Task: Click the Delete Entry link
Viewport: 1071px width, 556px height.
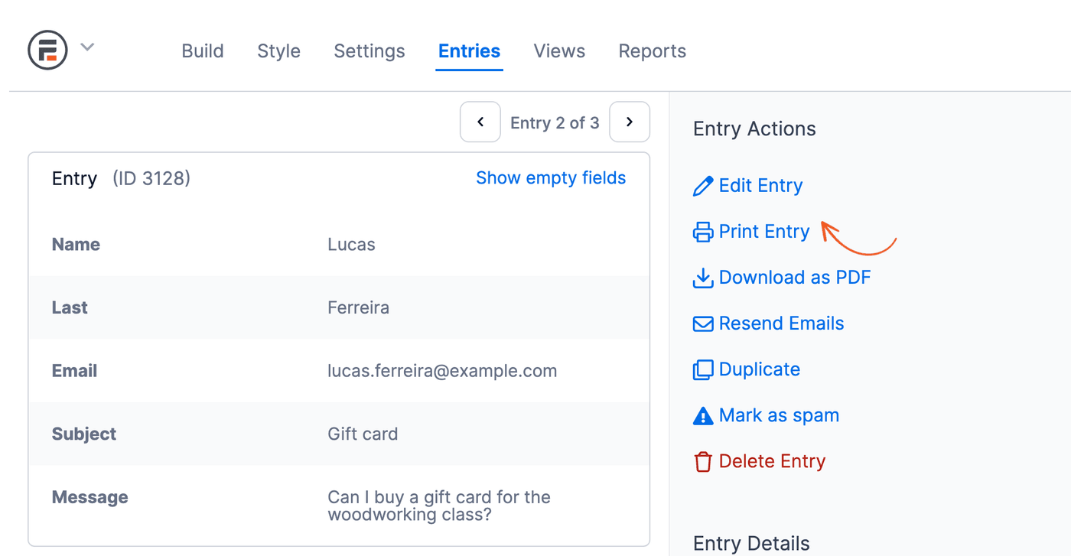Action: [x=772, y=461]
